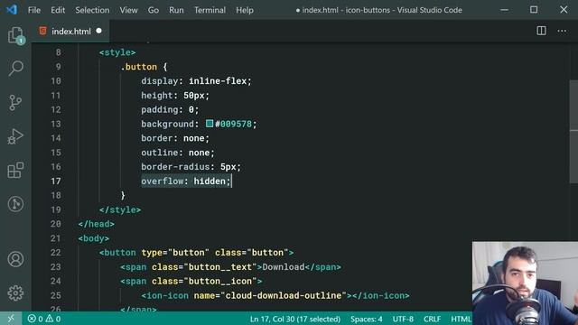Image resolution: width=578 pixels, height=325 pixels.
Task: Click the unsaved dot on index.html tab
Action: coord(98,31)
